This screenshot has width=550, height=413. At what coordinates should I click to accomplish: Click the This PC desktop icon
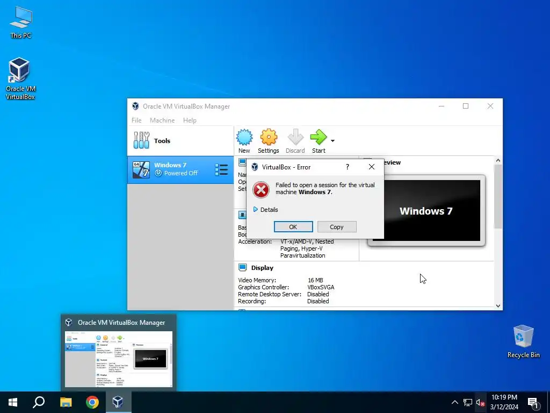click(21, 23)
